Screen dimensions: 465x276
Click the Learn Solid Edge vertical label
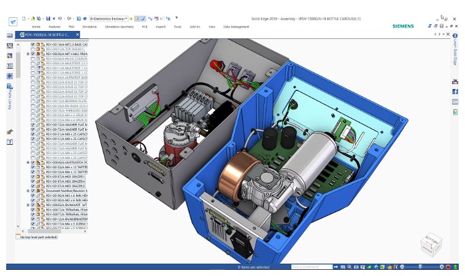(x=455, y=53)
